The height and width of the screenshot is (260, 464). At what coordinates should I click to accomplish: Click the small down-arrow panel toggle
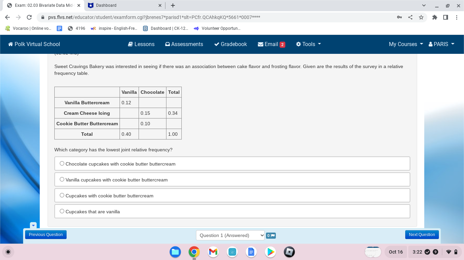(33, 225)
